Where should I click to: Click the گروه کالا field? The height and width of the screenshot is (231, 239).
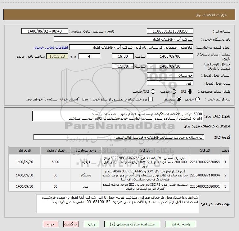pos(119,137)
